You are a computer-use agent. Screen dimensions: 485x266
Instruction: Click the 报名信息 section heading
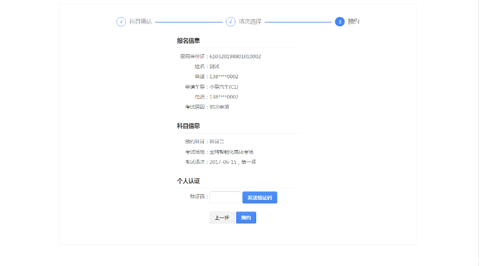189,41
